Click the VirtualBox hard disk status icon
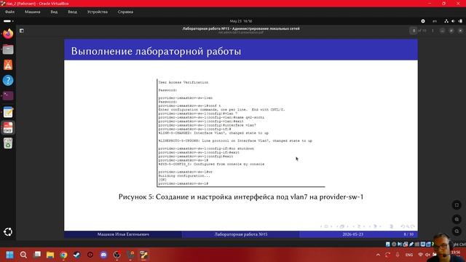Image resolution: width=466 pixels, height=262 pixels. pos(388,245)
